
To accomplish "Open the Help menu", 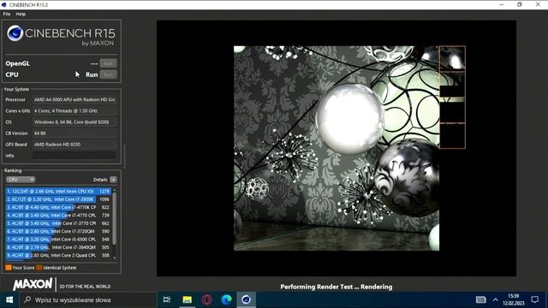I will tap(21, 14).
